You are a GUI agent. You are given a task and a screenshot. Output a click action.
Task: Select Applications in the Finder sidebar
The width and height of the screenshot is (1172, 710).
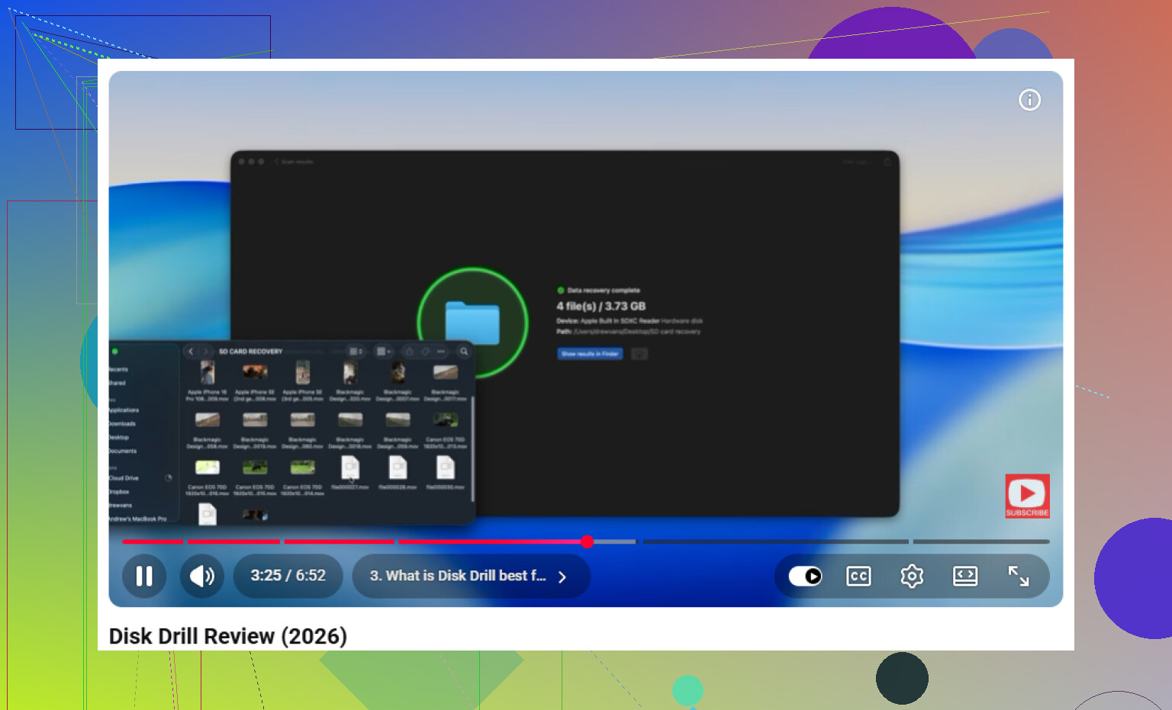click(x=124, y=410)
